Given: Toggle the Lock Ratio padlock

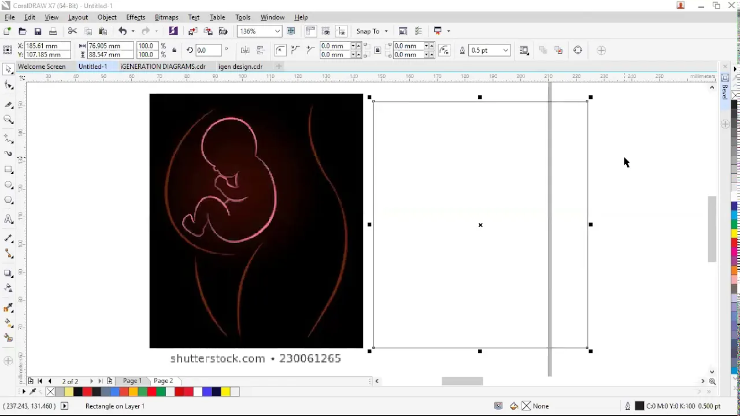Looking at the screenshot, I should pos(174,50).
